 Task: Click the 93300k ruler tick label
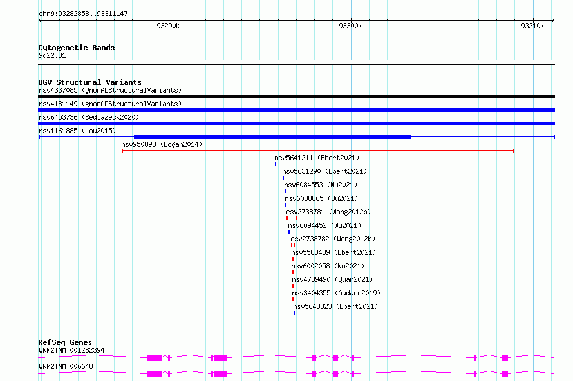[x=350, y=26]
